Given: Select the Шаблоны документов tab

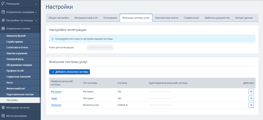Looking at the screenshot, I should 217,18.
